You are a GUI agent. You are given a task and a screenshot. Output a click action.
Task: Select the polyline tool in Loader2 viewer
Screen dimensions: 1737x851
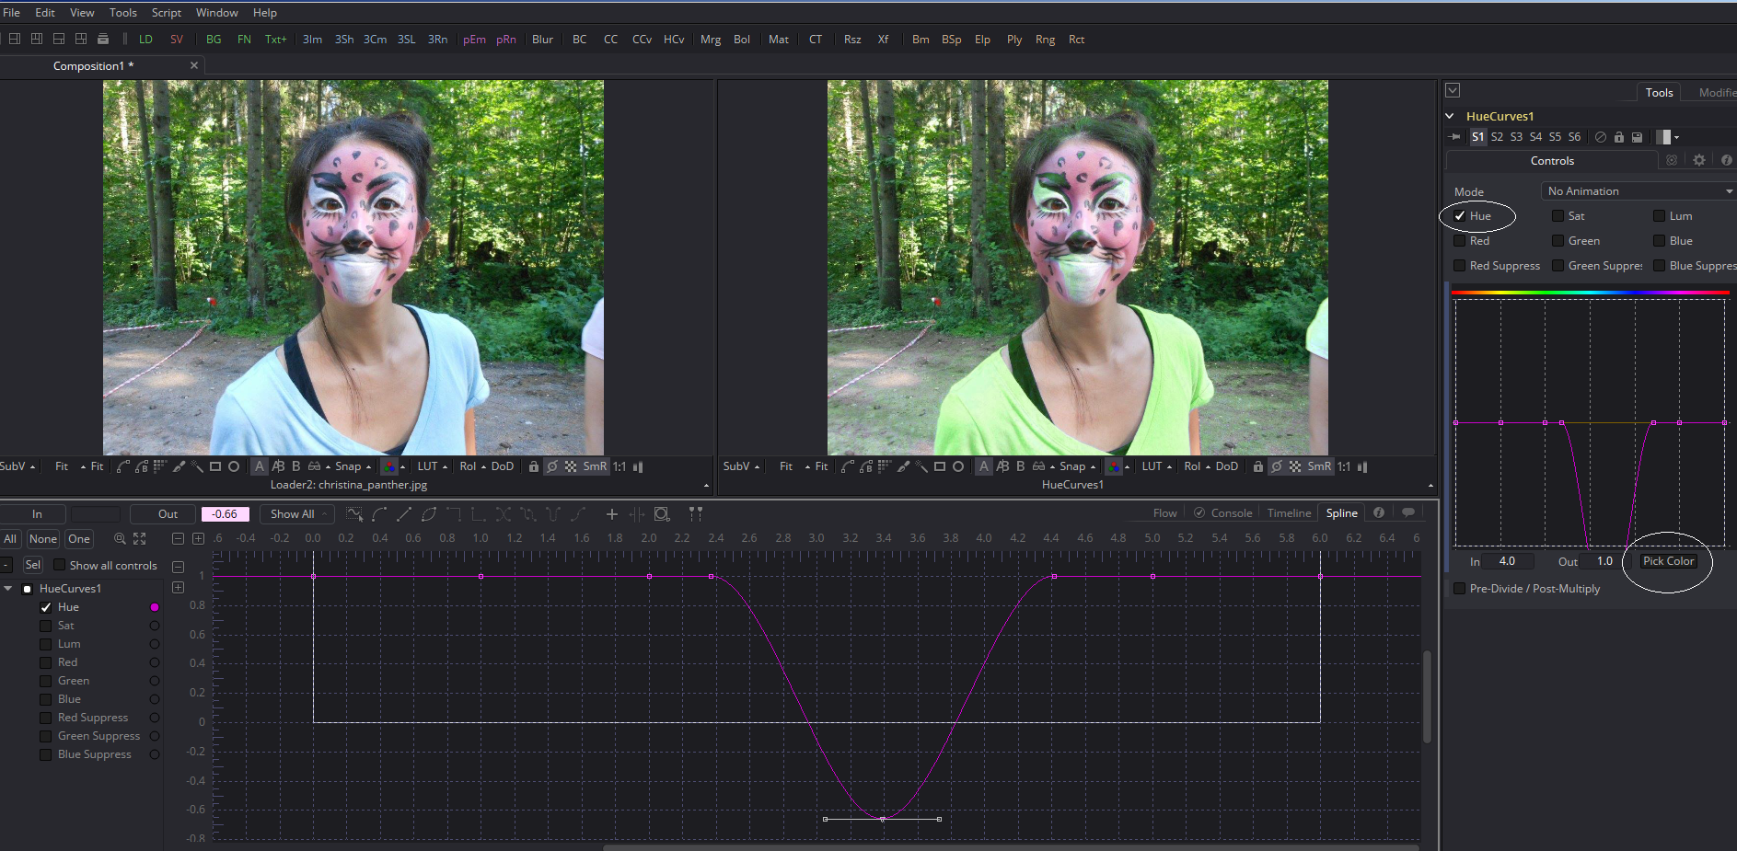[123, 466]
